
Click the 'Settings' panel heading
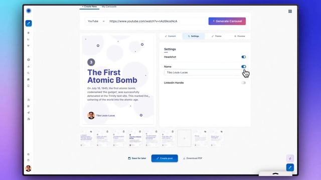pos(170,49)
